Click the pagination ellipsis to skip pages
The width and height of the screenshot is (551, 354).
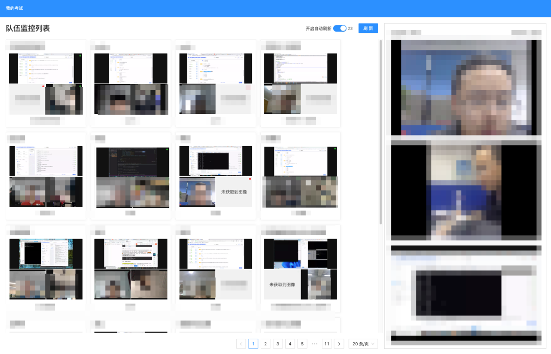(314, 344)
